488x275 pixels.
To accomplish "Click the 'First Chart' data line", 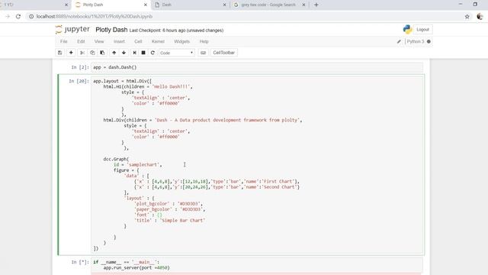I will [x=217, y=182].
